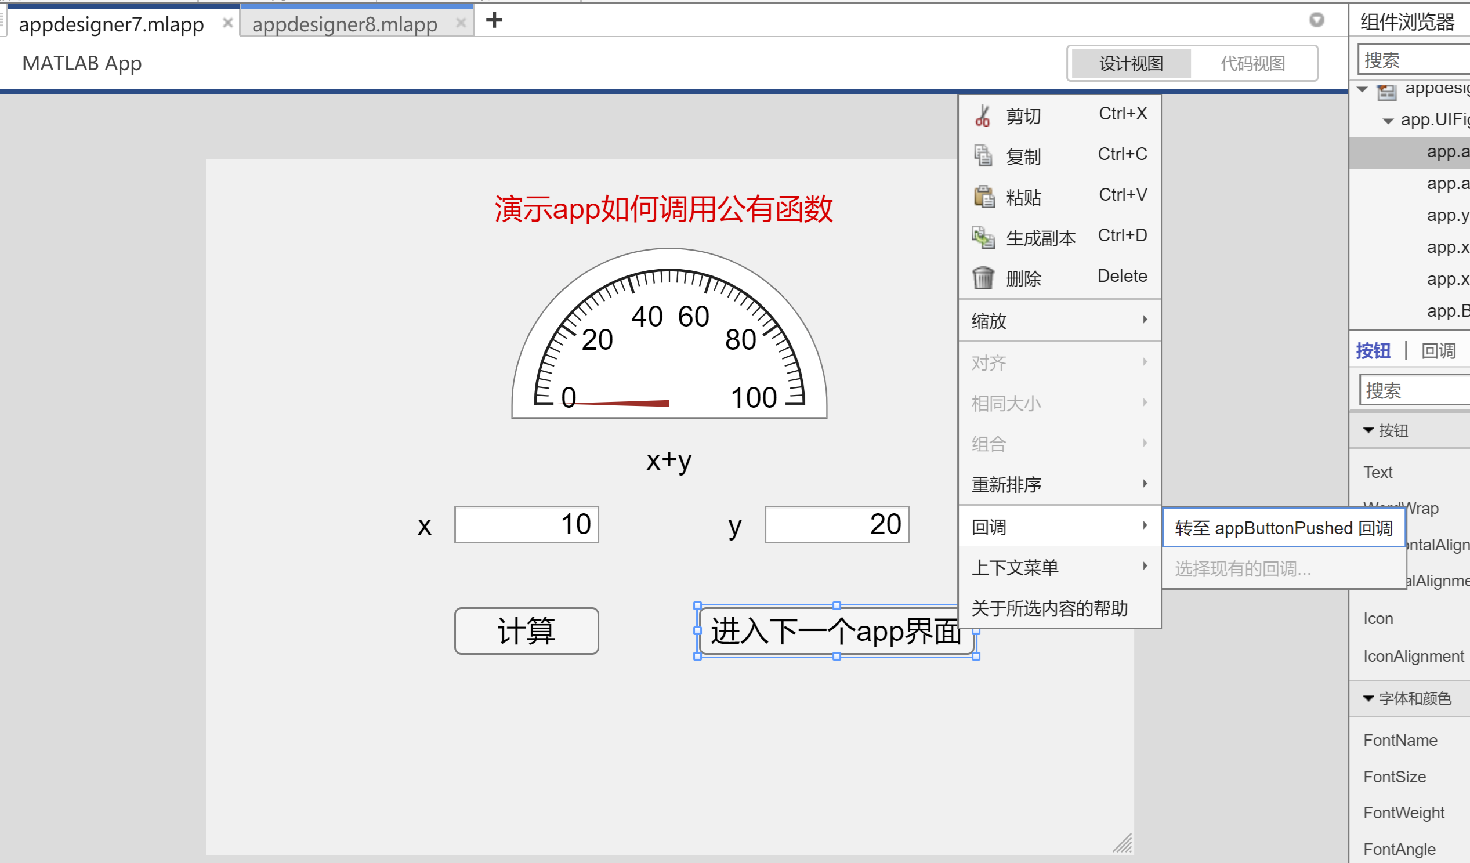This screenshot has width=1470, height=863.
Task: Select 转至 appButtonPushed 回调
Action: pyautogui.click(x=1283, y=528)
